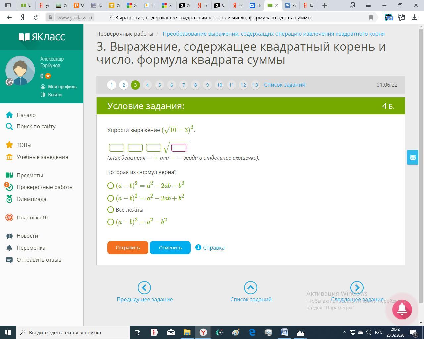Bookmark this page with the bookmark icon

click(371, 17)
